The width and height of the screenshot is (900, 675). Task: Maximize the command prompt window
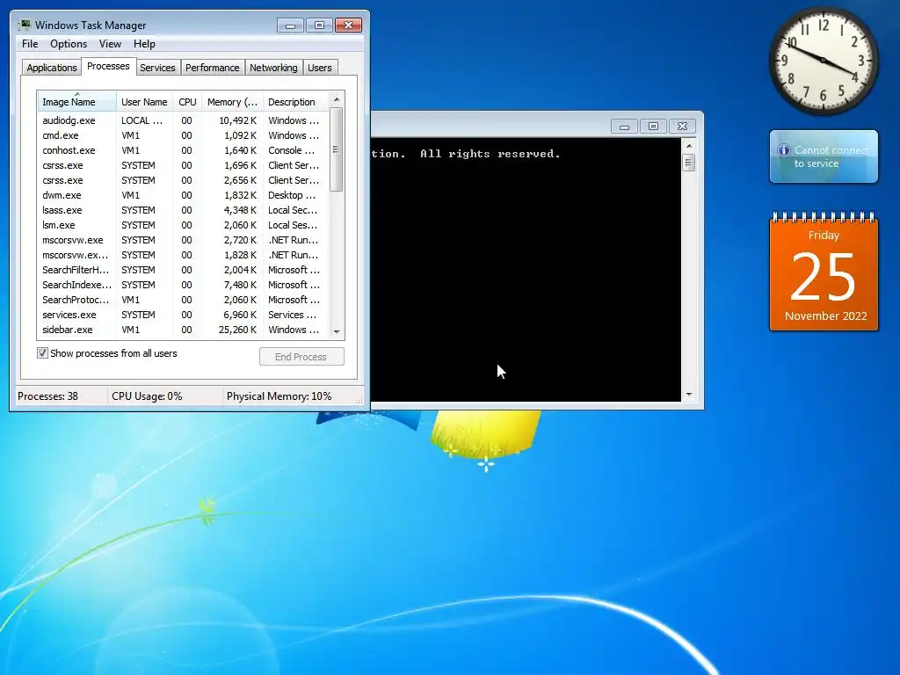tap(653, 127)
